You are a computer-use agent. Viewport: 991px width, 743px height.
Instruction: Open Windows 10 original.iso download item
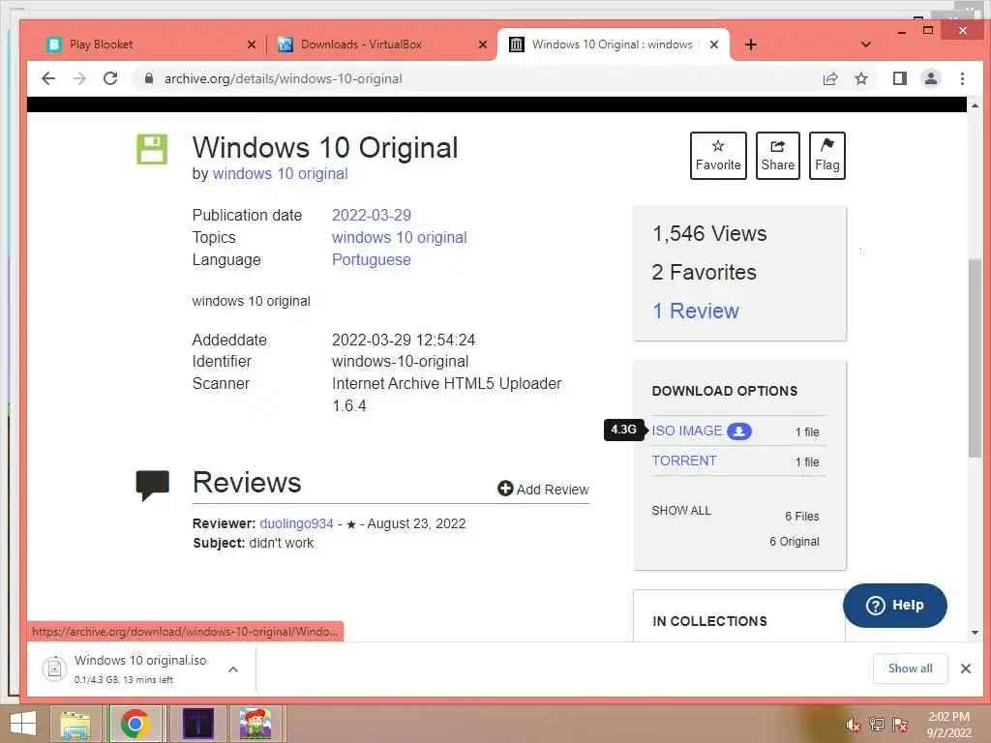point(129,669)
